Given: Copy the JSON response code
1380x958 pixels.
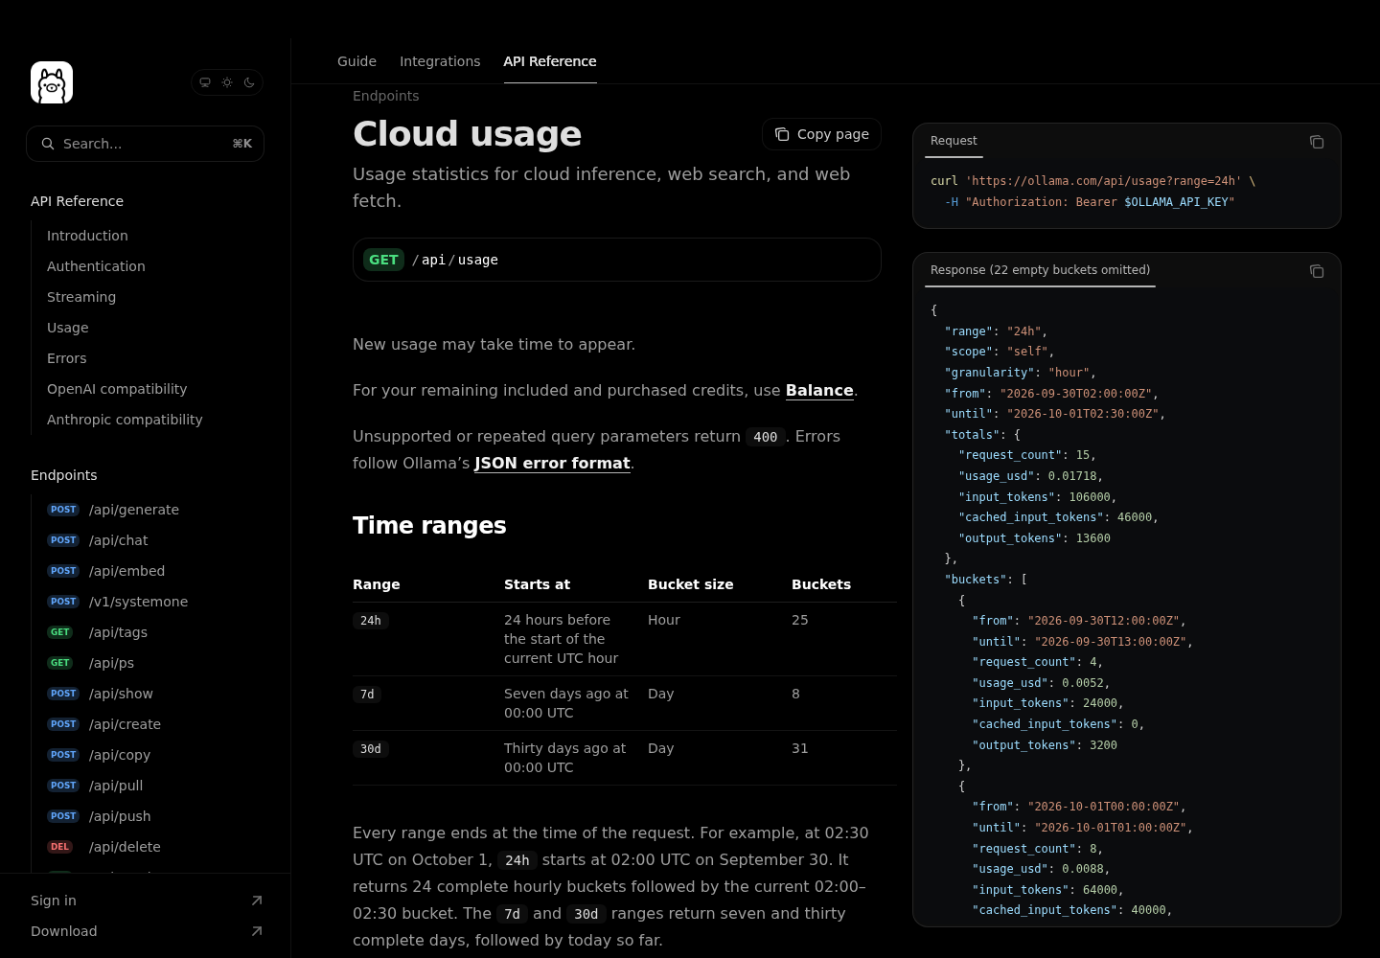Looking at the screenshot, I should (x=1317, y=271).
